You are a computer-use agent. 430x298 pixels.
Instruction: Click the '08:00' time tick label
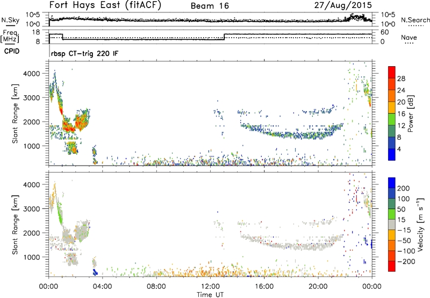point(156,287)
